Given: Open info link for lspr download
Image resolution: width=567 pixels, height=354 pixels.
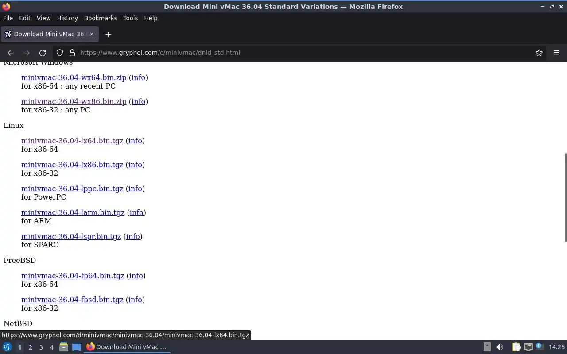Looking at the screenshot, I should point(133,236).
